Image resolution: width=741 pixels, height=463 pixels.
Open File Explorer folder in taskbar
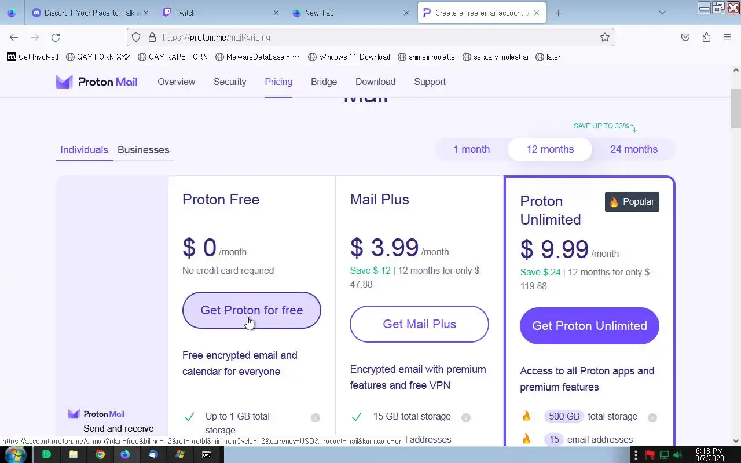pos(74,454)
